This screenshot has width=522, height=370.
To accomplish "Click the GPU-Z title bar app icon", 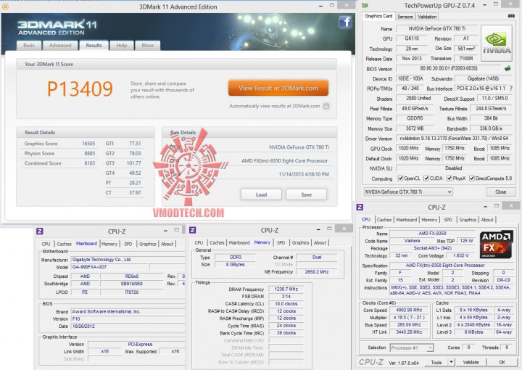I will click(x=365, y=5).
